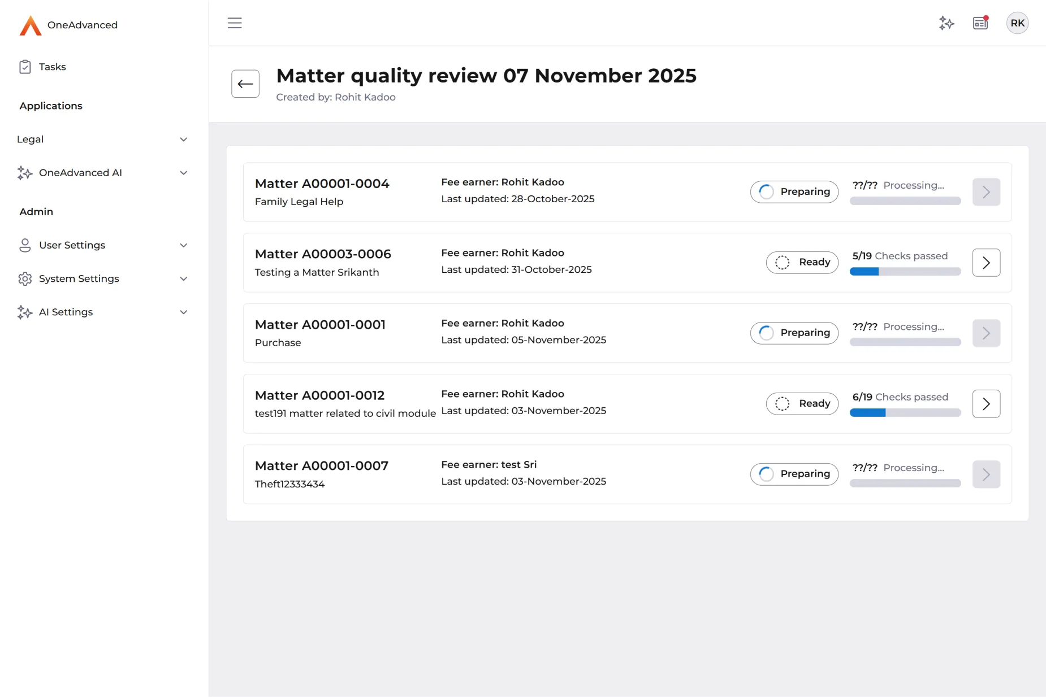
Task: Click Matter A00001-0007 title
Action: pos(321,466)
